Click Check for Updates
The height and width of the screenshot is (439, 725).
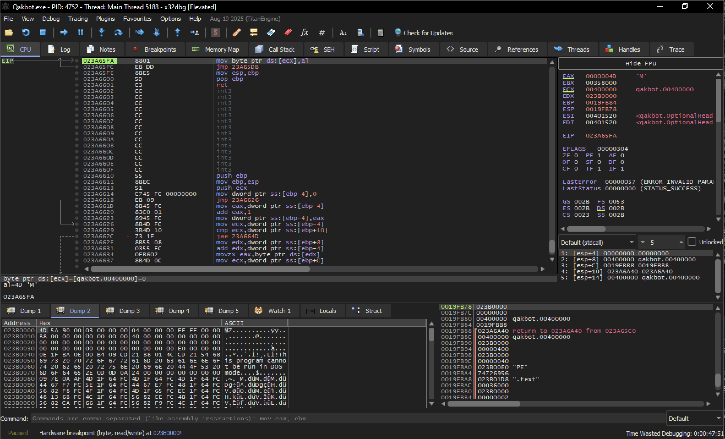pos(424,33)
